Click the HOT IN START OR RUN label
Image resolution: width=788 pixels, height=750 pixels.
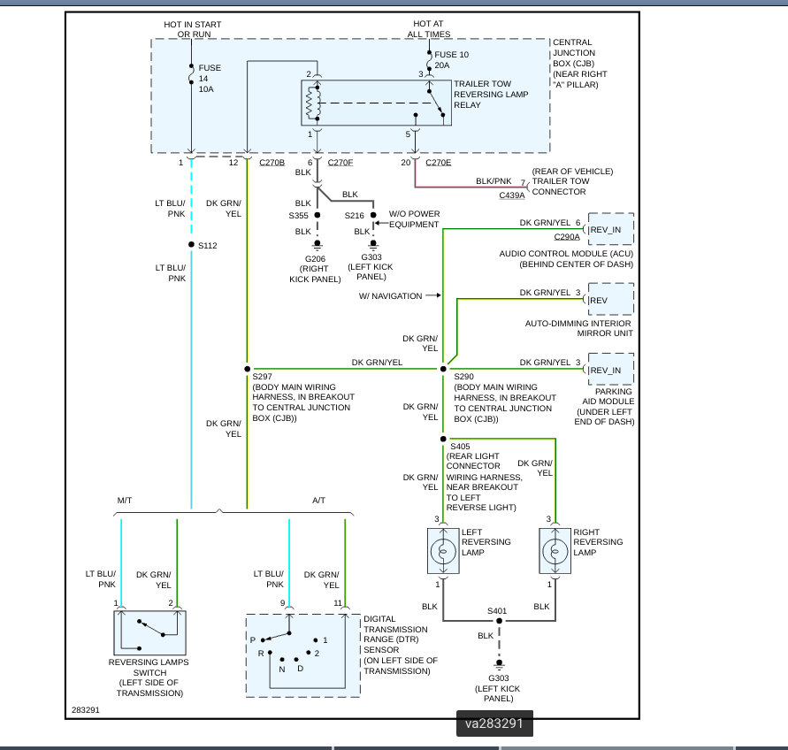[193, 29]
